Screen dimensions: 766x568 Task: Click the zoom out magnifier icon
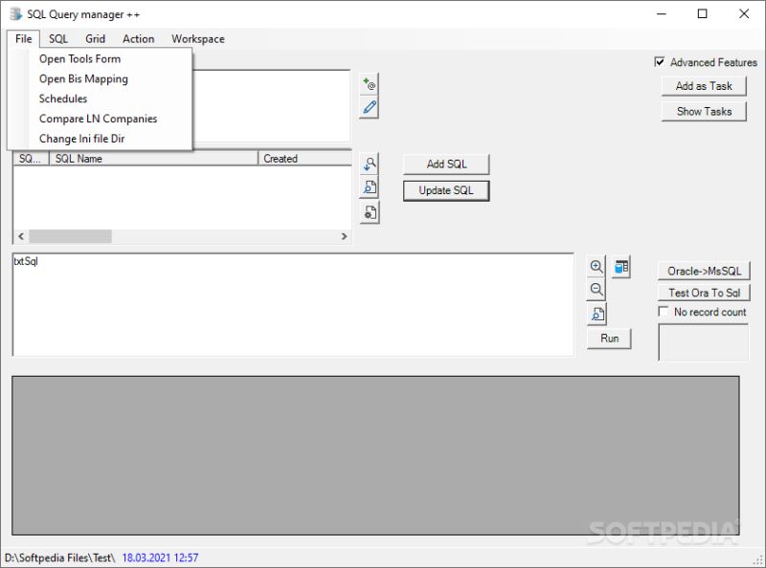596,290
